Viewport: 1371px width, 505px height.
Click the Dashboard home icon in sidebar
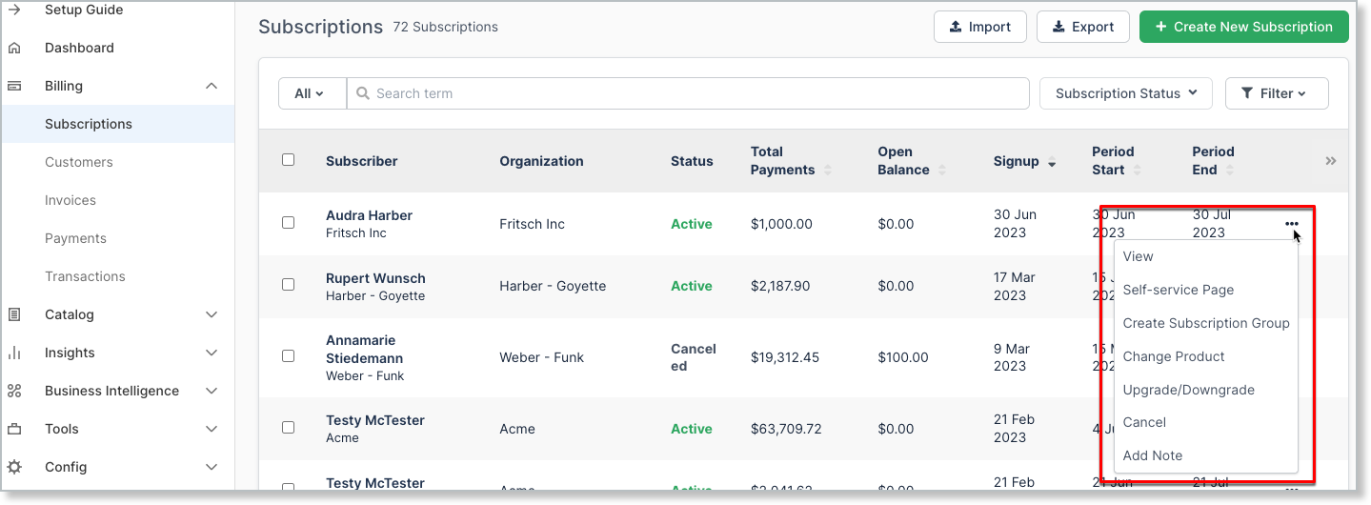pos(14,48)
